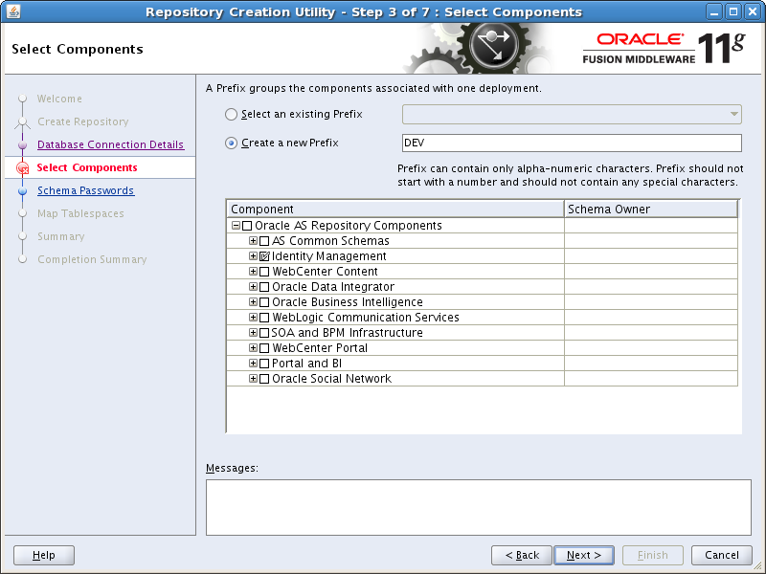The image size is (766, 574).
Task: Expand the Portal and BI node
Action: pyautogui.click(x=253, y=364)
